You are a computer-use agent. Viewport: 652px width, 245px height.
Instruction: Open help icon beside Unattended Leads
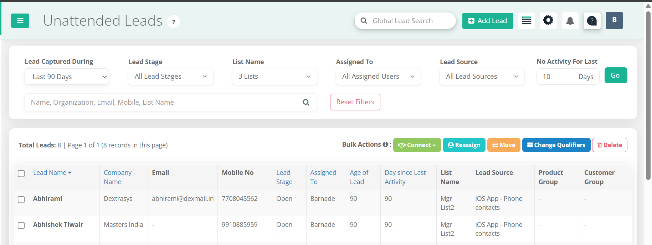pos(174,22)
